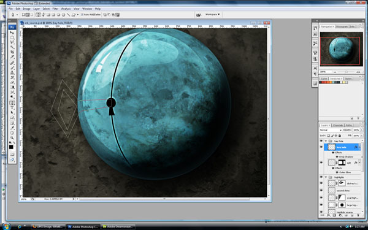Image resolution: width=368 pixels, height=230 pixels.
Task: Click the add layer style fx button
Action: [x=328, y=215]
